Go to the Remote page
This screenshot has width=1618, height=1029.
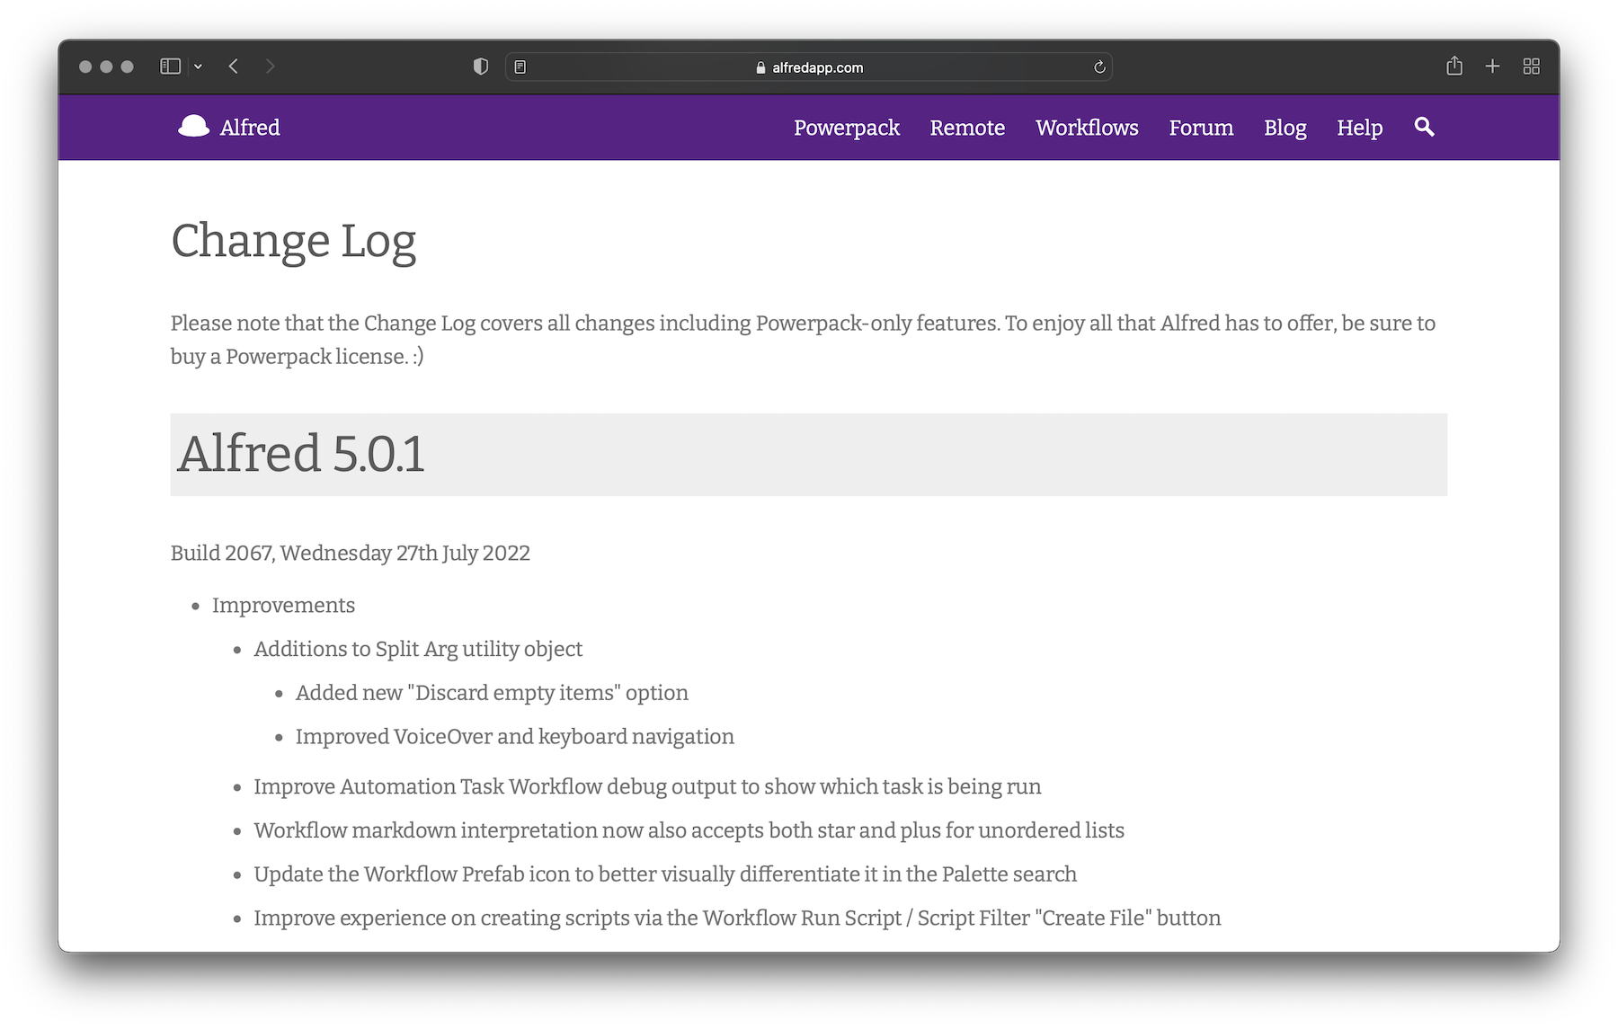click(x=967, y=128)
